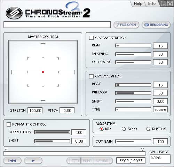174x167 pixels.
Task: Click the IN SWING value box
Action: 160,54
